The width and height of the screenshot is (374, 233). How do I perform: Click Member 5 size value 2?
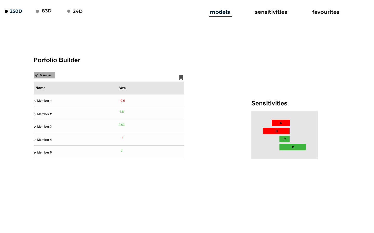[122, 151]
